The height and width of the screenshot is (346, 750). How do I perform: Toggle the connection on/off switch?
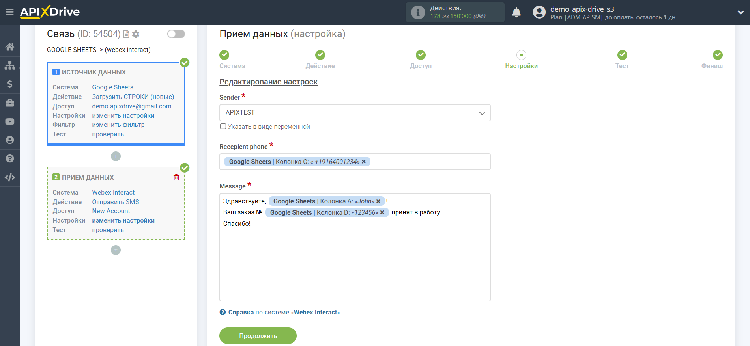pos(176,34)
